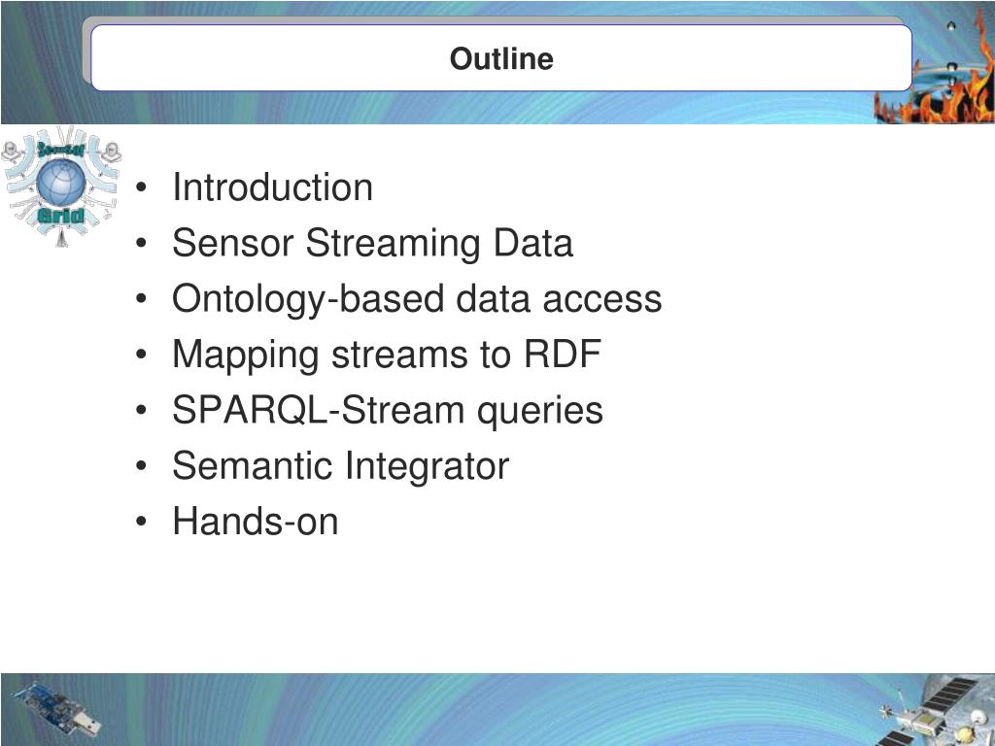Screen dimensions: 995x746
Task: Click the bullet dot before Introduction
Action: [x=141, y=187]
